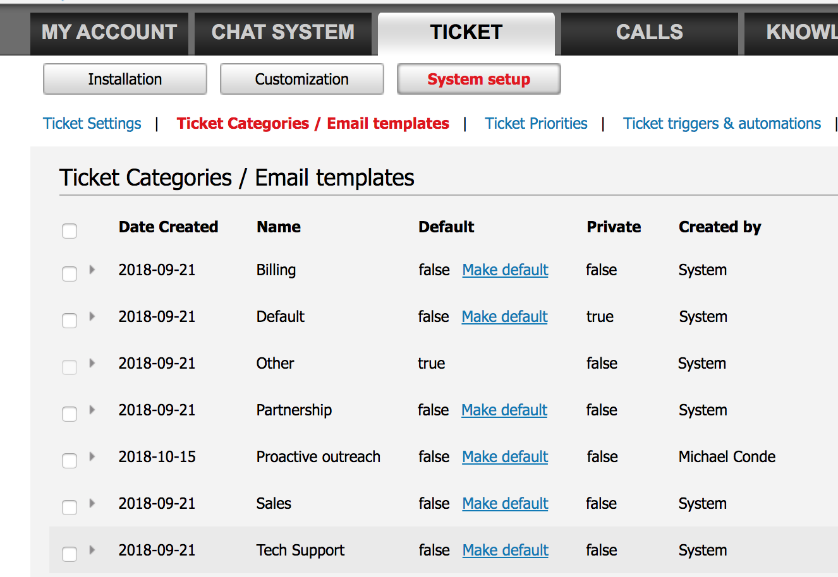Go to Ticket triggers & automations

click(722, 123)
